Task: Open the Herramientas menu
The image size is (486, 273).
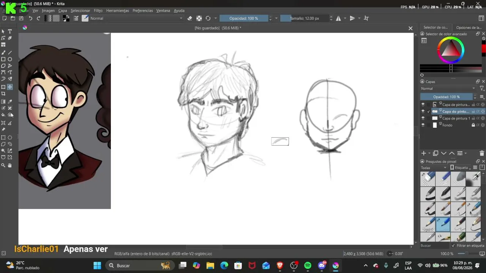Action: [x=118, y=11]
